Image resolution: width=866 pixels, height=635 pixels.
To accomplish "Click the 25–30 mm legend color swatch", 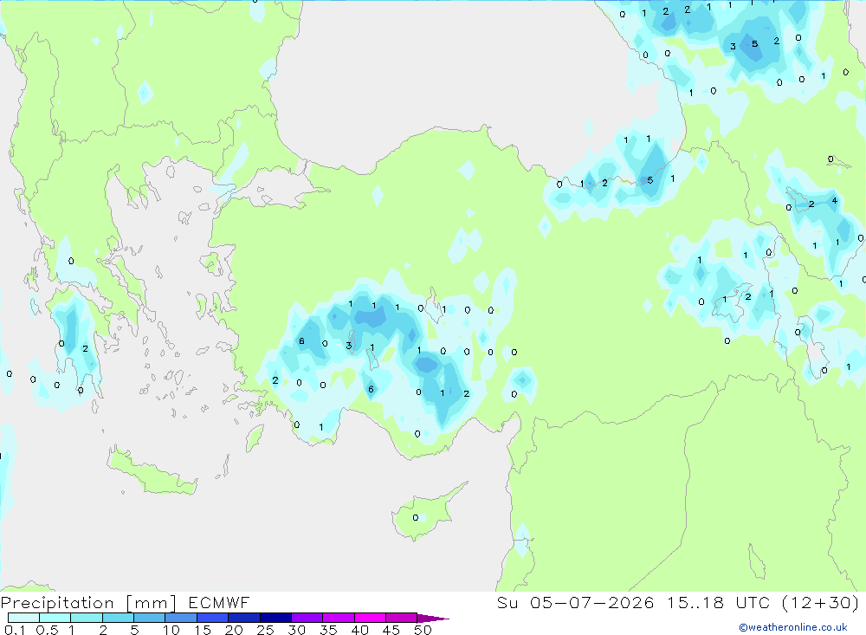I will click(275, 618).
